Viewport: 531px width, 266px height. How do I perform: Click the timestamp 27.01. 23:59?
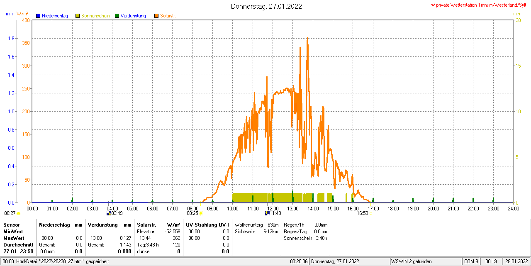(x=18, y=251)
